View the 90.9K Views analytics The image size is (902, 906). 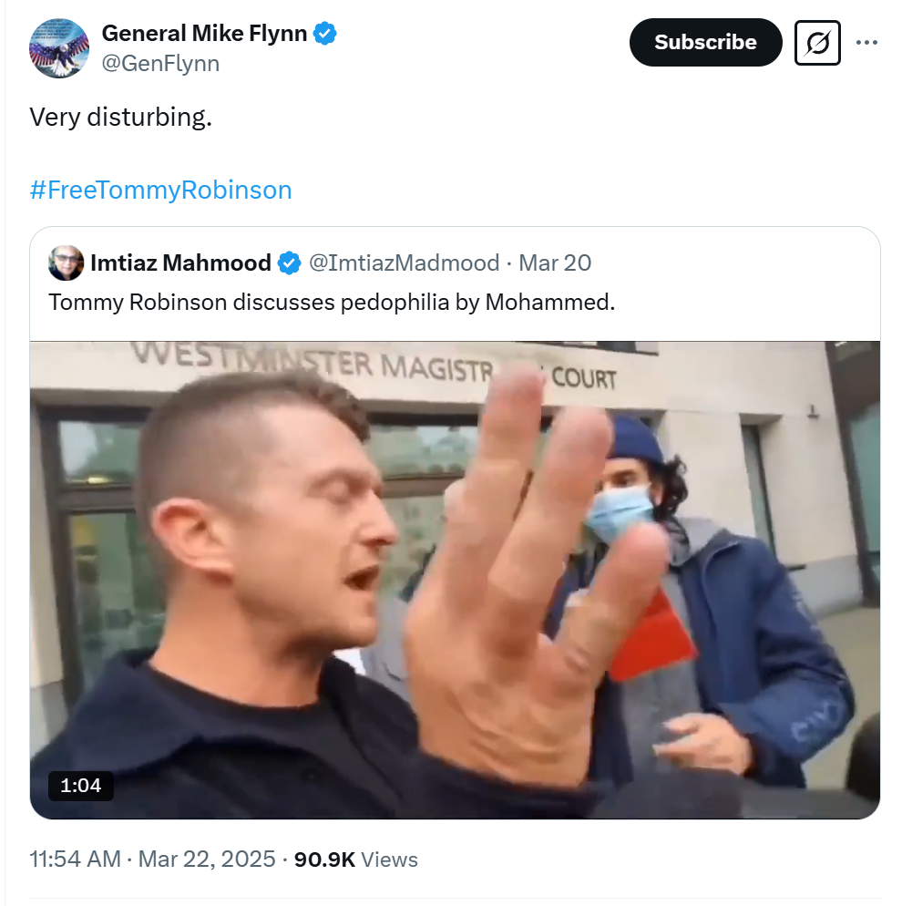(x=355, y=860)
